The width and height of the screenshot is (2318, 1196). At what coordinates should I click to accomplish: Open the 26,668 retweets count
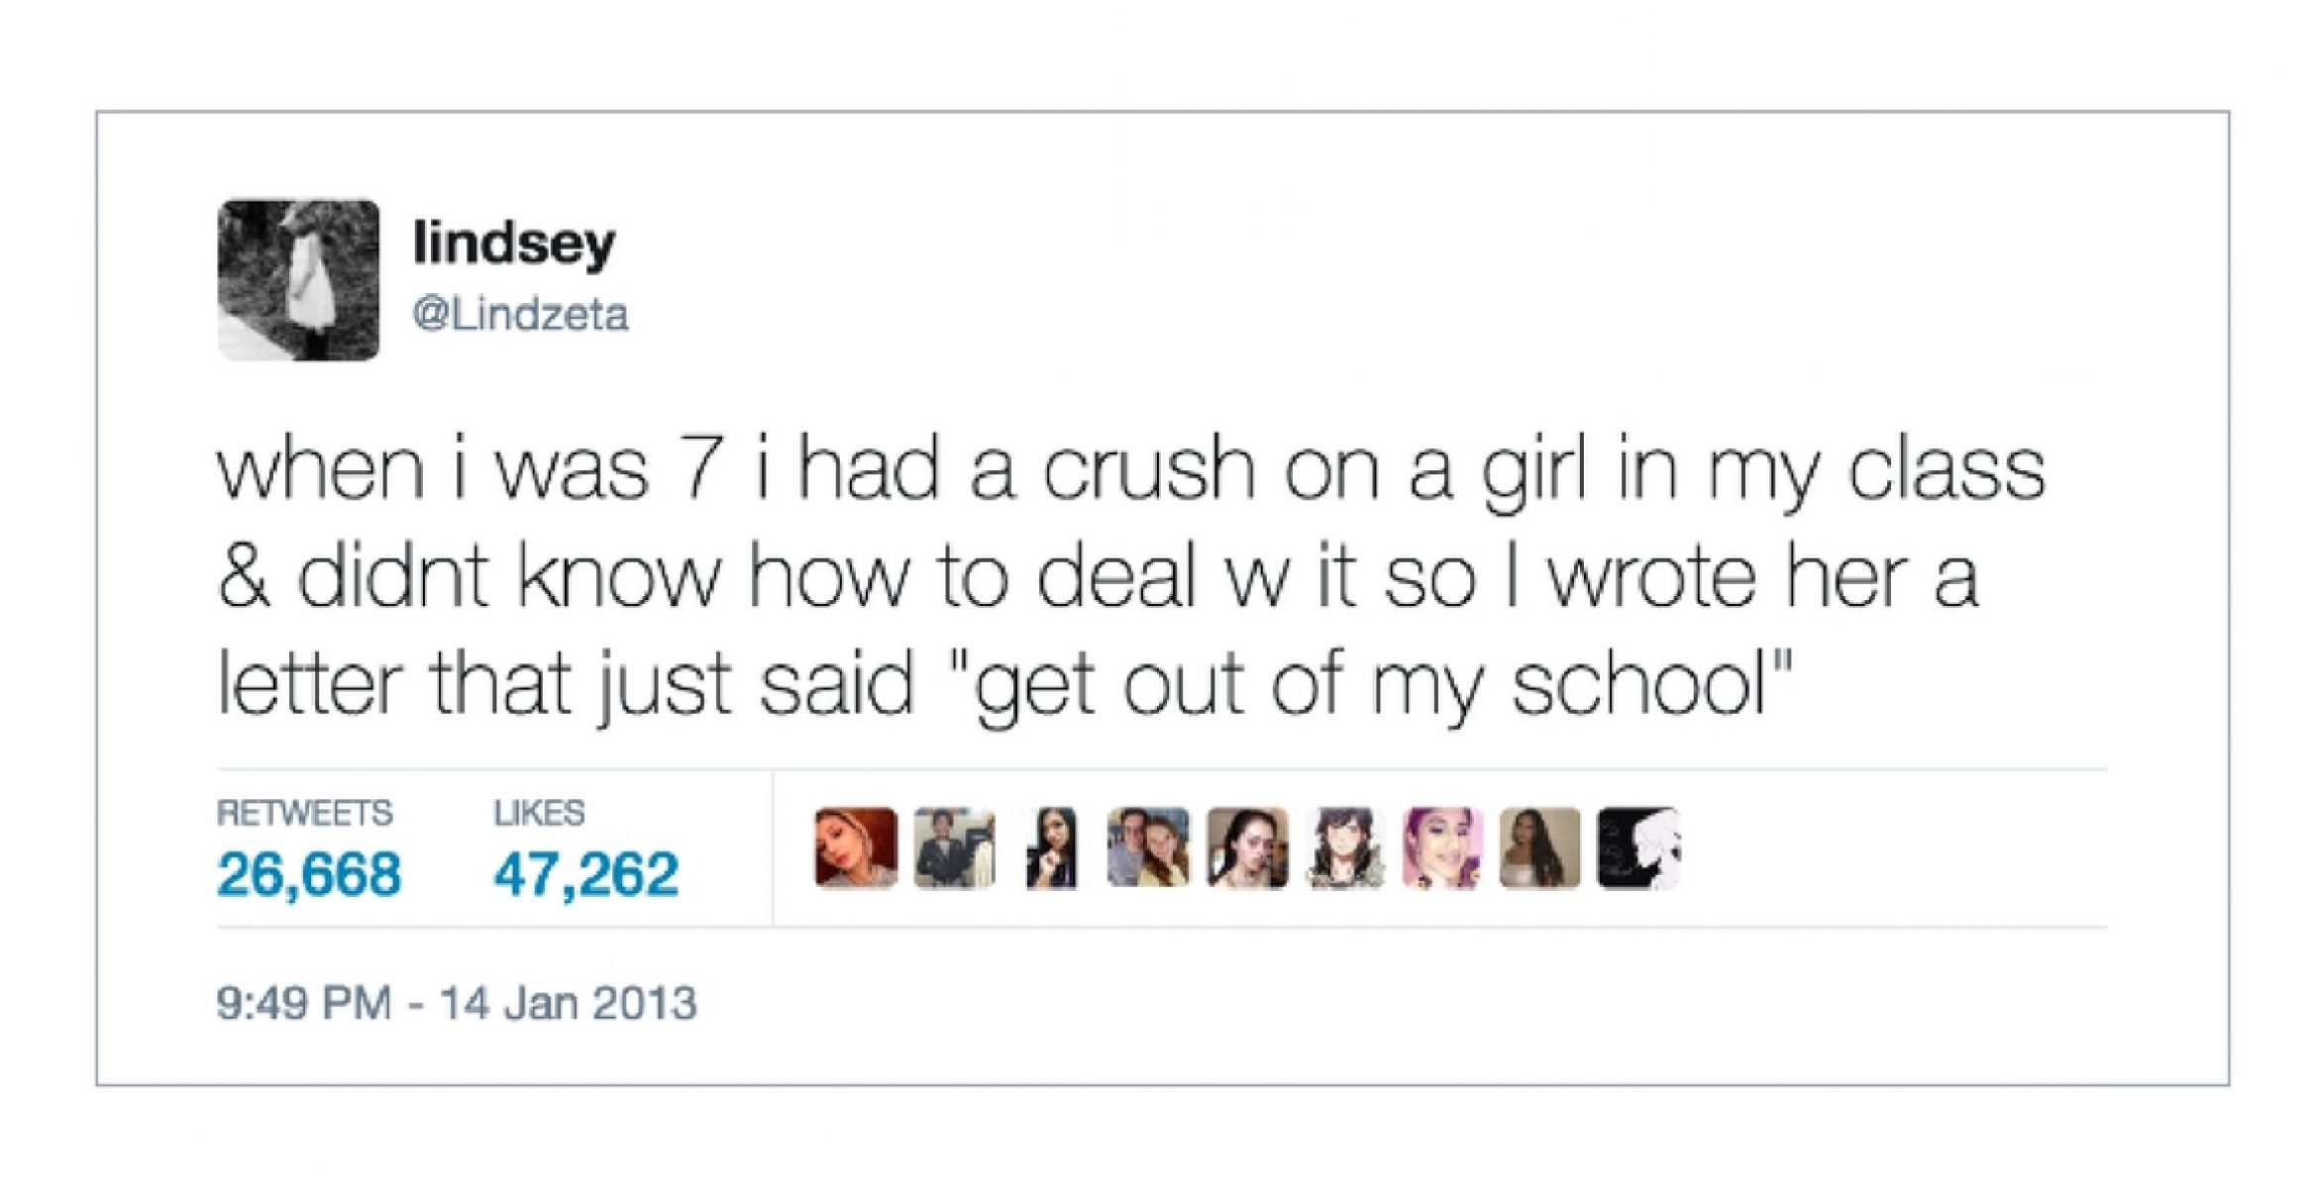tap(309, 874)
